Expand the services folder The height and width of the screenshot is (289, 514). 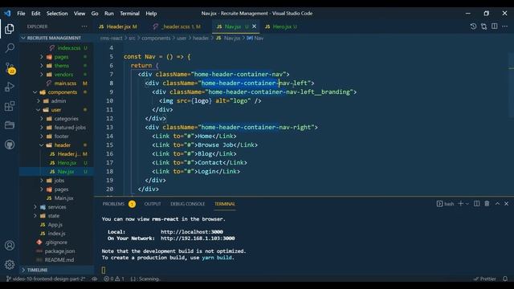57,207
